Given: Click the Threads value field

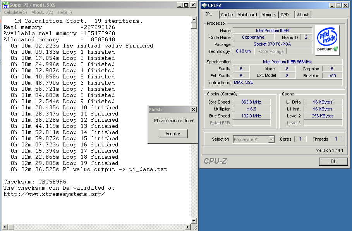Looking at the screenshot, I should pyautogui.click(x=336, y=139).
